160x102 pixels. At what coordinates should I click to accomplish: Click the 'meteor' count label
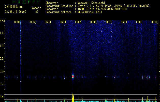36,8
